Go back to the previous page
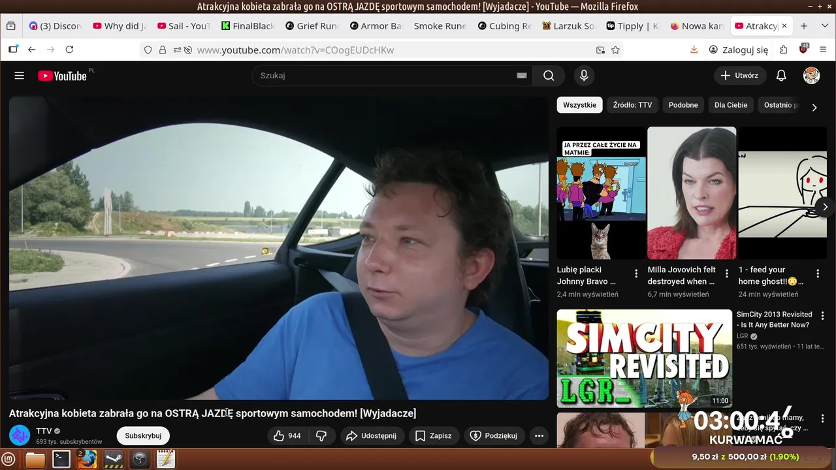This screenshot has height=470, width=836. click(31, 50)
